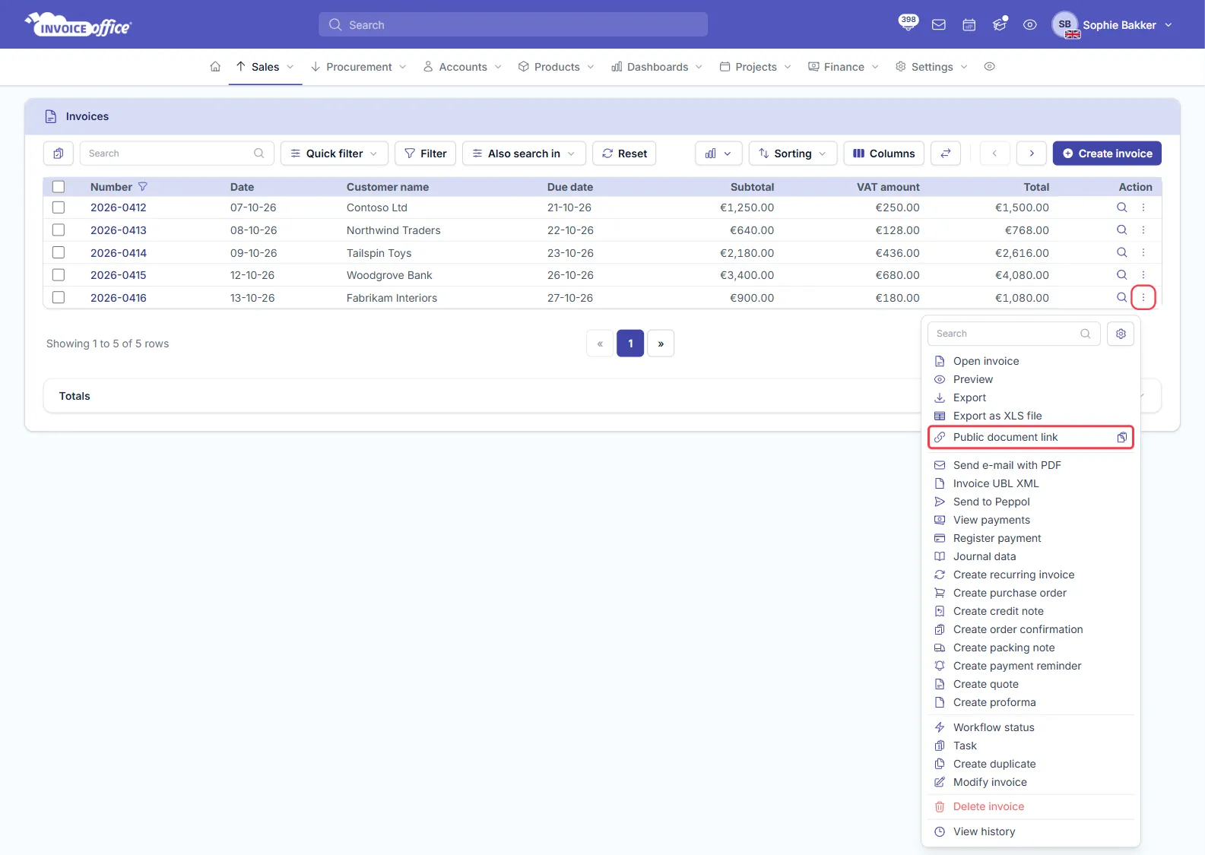Click the Create invoice button

click(1107, 154)
